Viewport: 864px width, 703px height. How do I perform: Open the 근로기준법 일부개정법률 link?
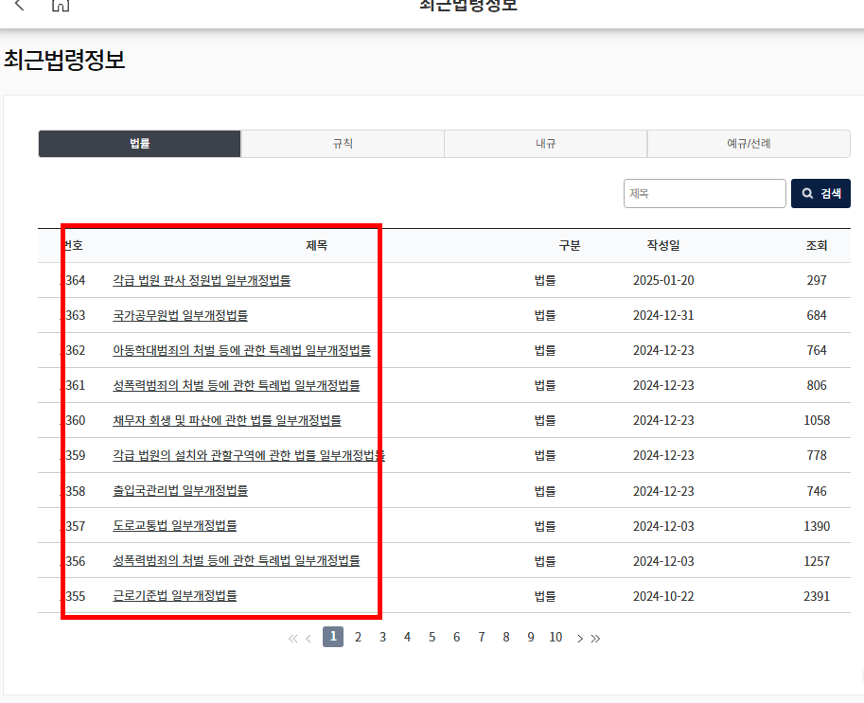tap(173, 596)
